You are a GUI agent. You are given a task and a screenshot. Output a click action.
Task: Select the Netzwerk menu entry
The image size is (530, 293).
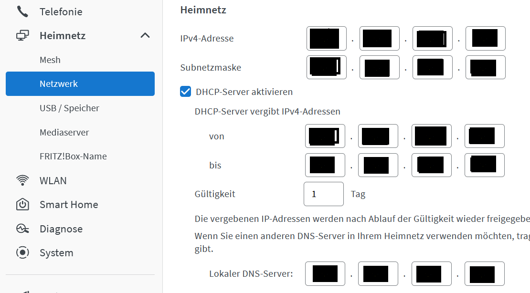(x=59, y=84)
